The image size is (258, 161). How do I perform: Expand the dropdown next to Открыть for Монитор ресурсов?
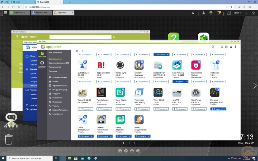(x=224, y=109)
